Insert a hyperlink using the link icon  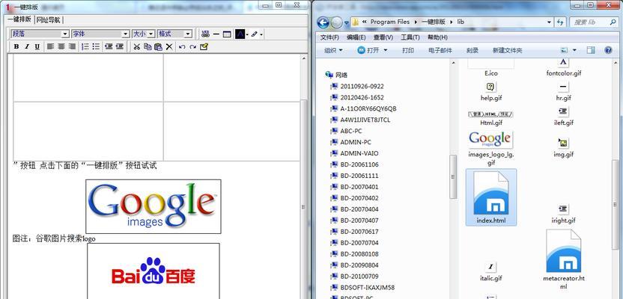pyautogui.click(x=205, y=34)
